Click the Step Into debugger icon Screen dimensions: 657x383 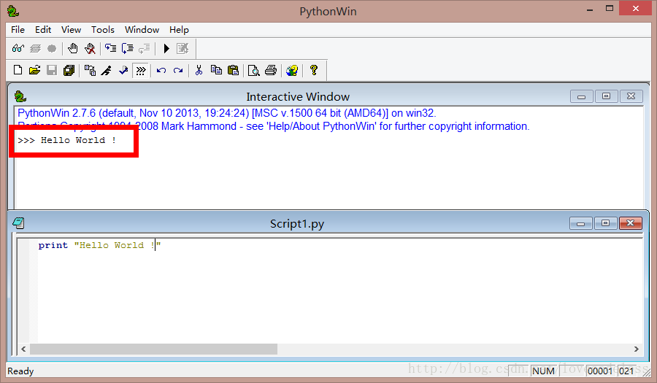pyautogui.click(x=111, y=49)
